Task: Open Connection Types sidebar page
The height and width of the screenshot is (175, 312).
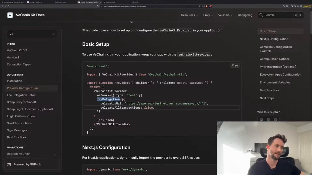Action: (x=19, y=64)
